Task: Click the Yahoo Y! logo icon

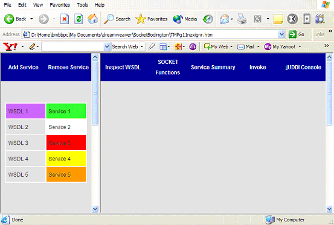Action: point(10,46)
